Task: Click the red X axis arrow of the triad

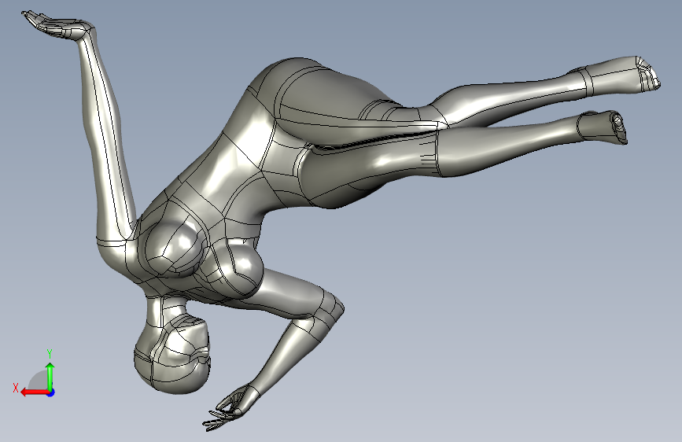Action: pos(34,392)
